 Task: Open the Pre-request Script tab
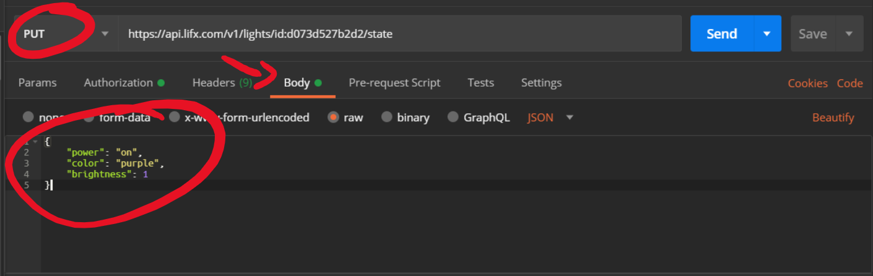point(394,83)
